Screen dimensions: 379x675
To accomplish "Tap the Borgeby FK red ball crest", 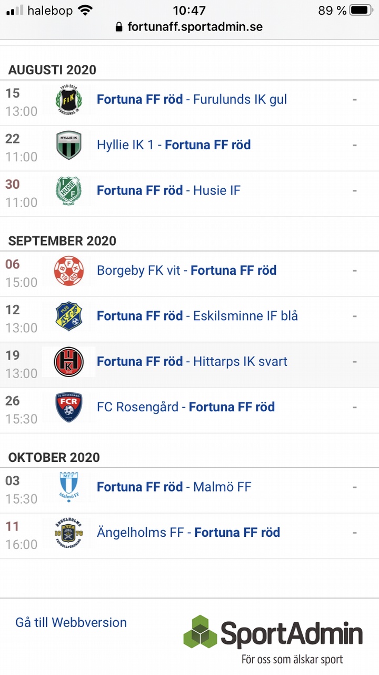I will coord(69,271).
